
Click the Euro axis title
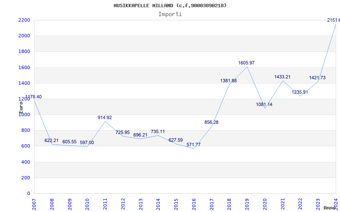click(x=21, y=107)
